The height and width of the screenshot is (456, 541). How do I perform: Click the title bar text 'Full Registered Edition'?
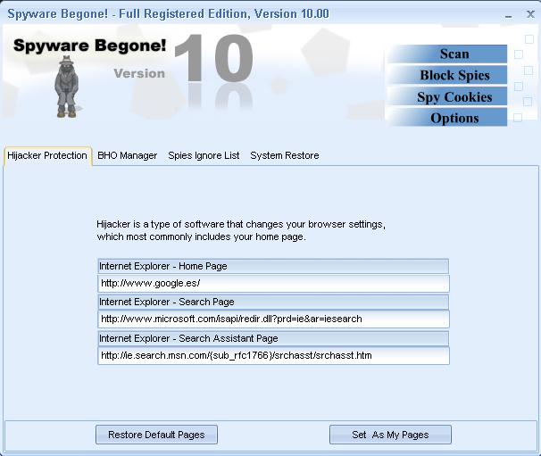183,13
